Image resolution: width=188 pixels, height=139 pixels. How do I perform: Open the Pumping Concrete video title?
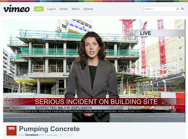point(49,129)
